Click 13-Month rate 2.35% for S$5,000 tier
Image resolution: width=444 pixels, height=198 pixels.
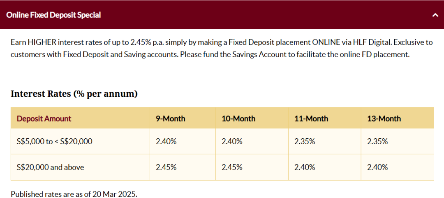click(x=377, y=141)
